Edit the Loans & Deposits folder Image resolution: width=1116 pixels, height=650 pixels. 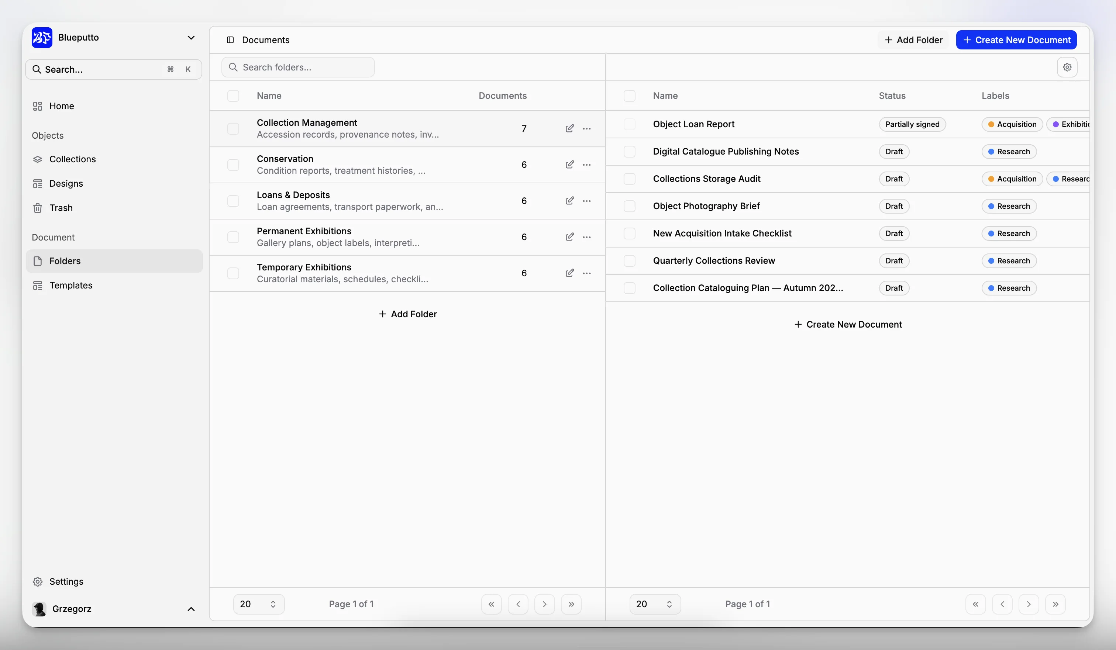point(569,201)
